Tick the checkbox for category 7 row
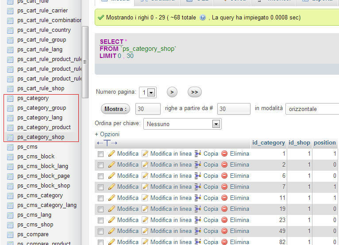This screenshot has height=245, width=339. click(100, 187)
